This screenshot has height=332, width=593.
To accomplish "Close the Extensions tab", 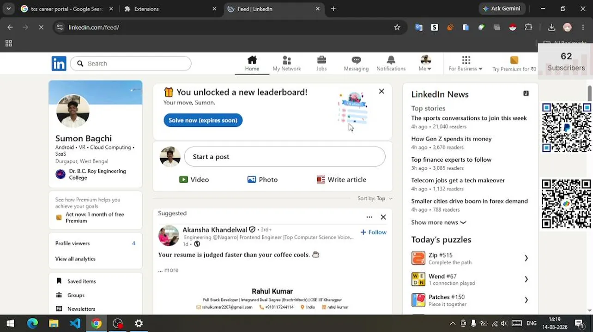I will 214,9.
